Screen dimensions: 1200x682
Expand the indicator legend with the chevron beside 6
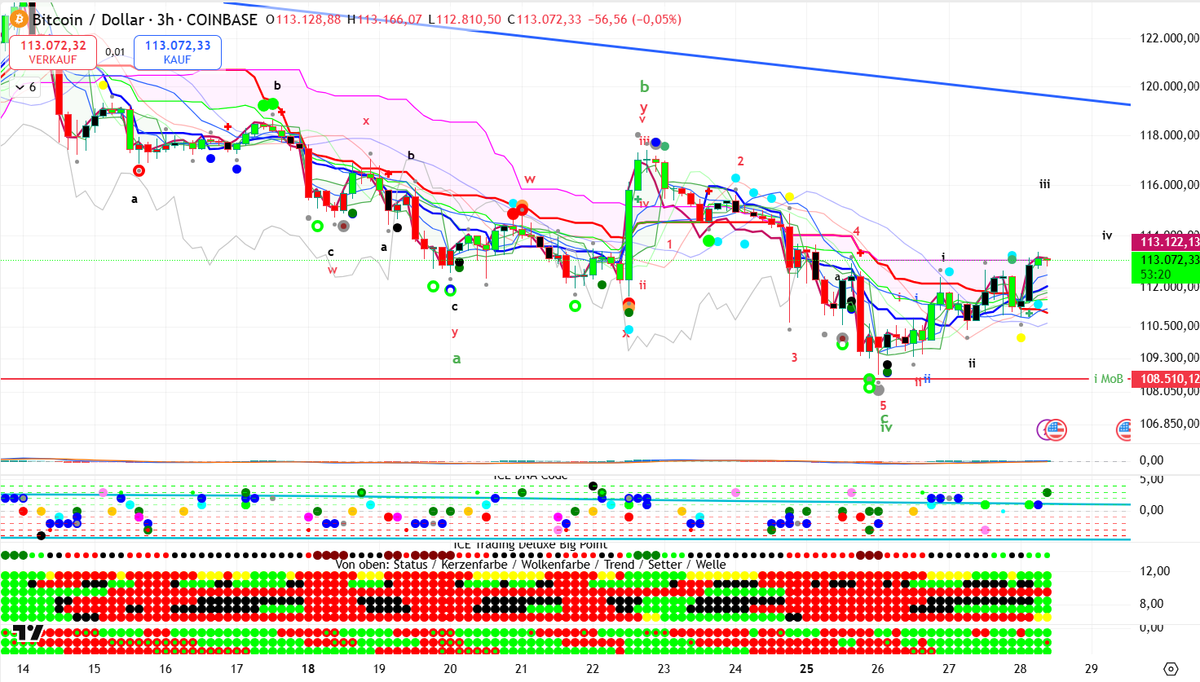tap(20, 87)
